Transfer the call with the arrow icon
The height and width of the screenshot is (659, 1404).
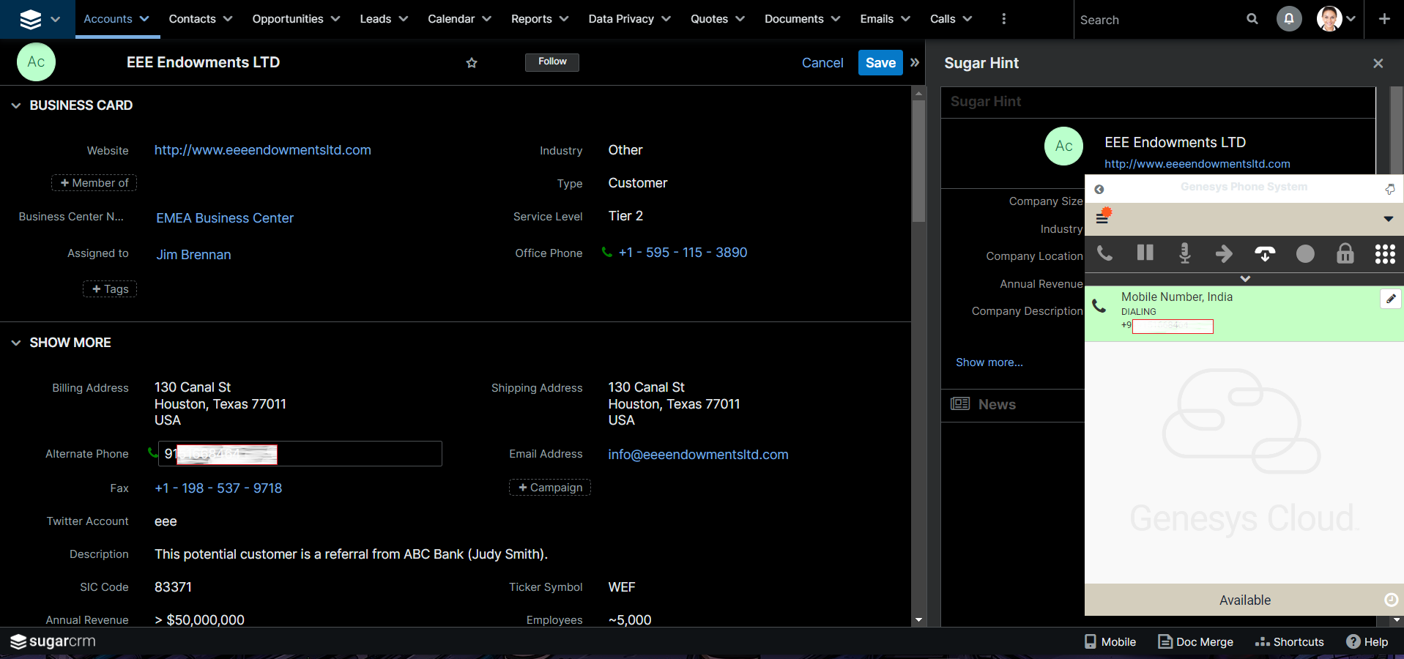pos(1225,253)
